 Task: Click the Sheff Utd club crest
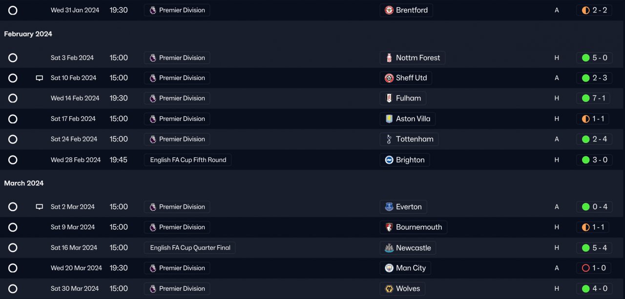point(389,78)
